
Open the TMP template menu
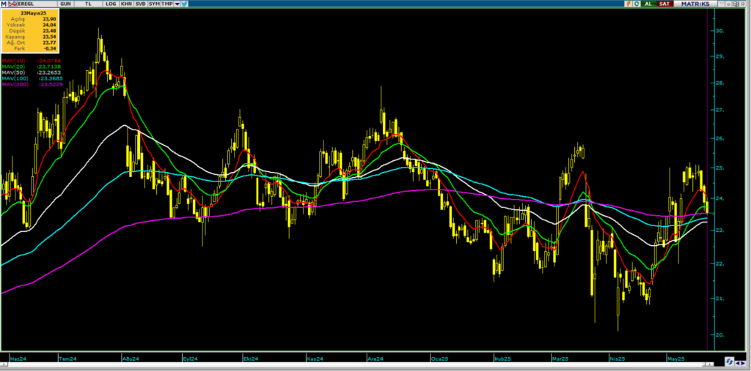tap(167, 4)
